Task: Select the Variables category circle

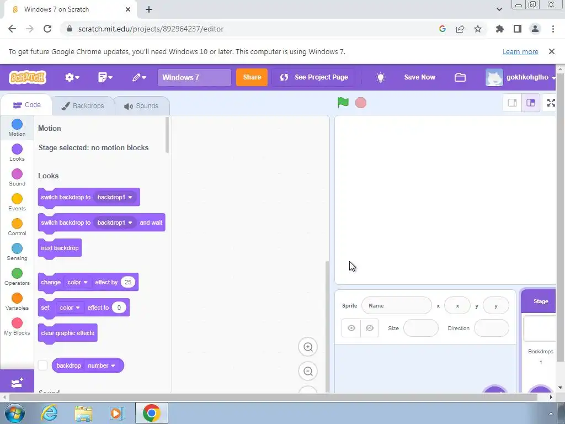Action: (17, 299)
